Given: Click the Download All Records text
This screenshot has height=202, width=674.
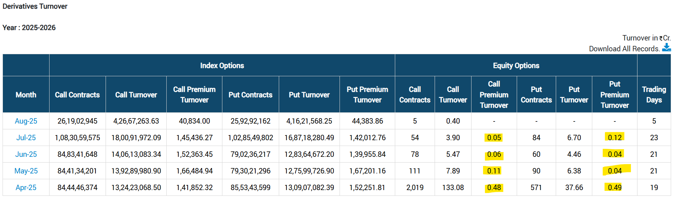Looking at the screenshot, I should coord(624,49).
